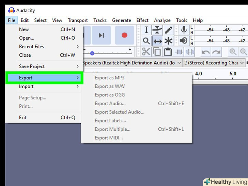Click the Audacity headphones logo

tap(11, 10)
